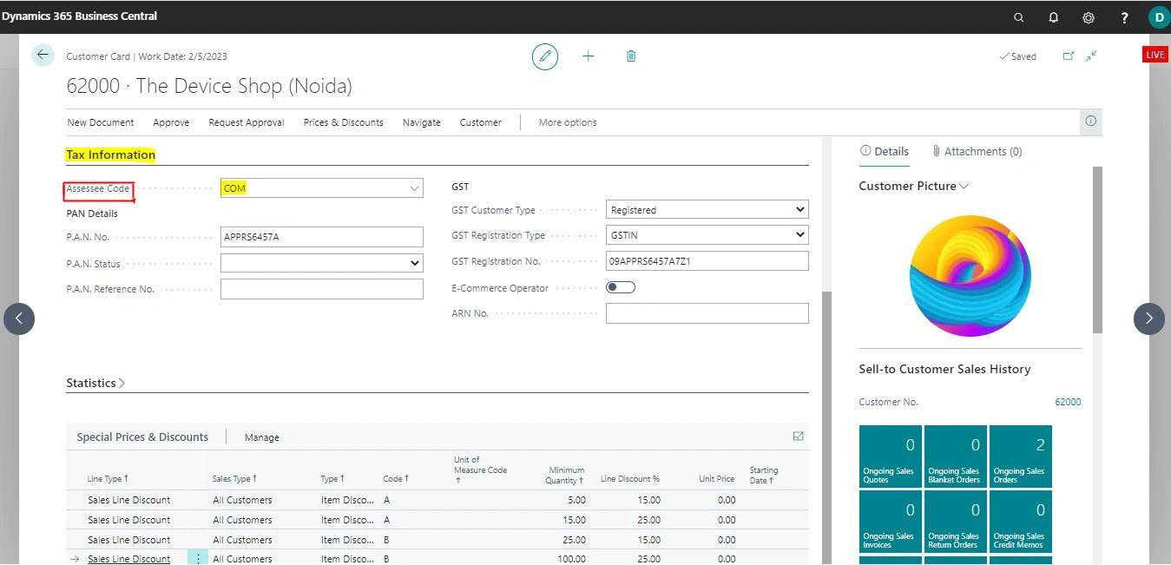Image resolution: width=1171 pixels, height=565 pixels.
Task: Click the trash delete icon
Action: pos(631,56)
